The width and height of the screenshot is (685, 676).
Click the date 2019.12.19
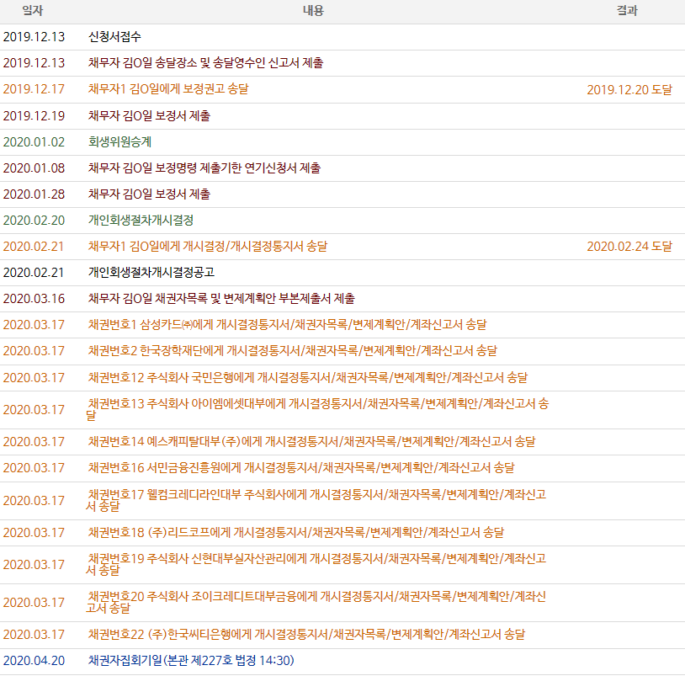[34, 116]
